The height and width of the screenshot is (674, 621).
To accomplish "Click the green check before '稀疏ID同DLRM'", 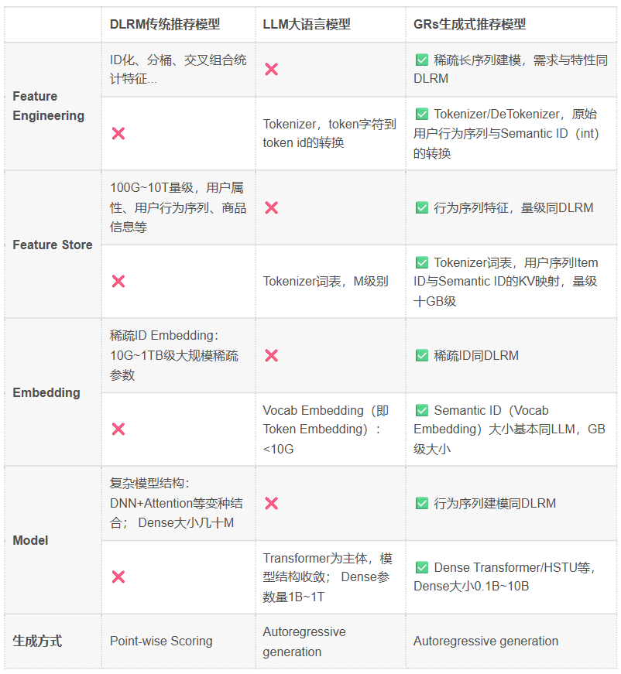I will [x=422, y=355].
